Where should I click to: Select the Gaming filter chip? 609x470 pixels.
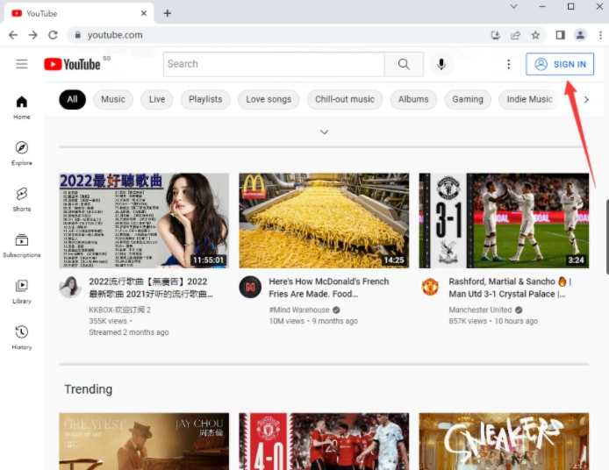pyautogui.click(x=468, y=99)
